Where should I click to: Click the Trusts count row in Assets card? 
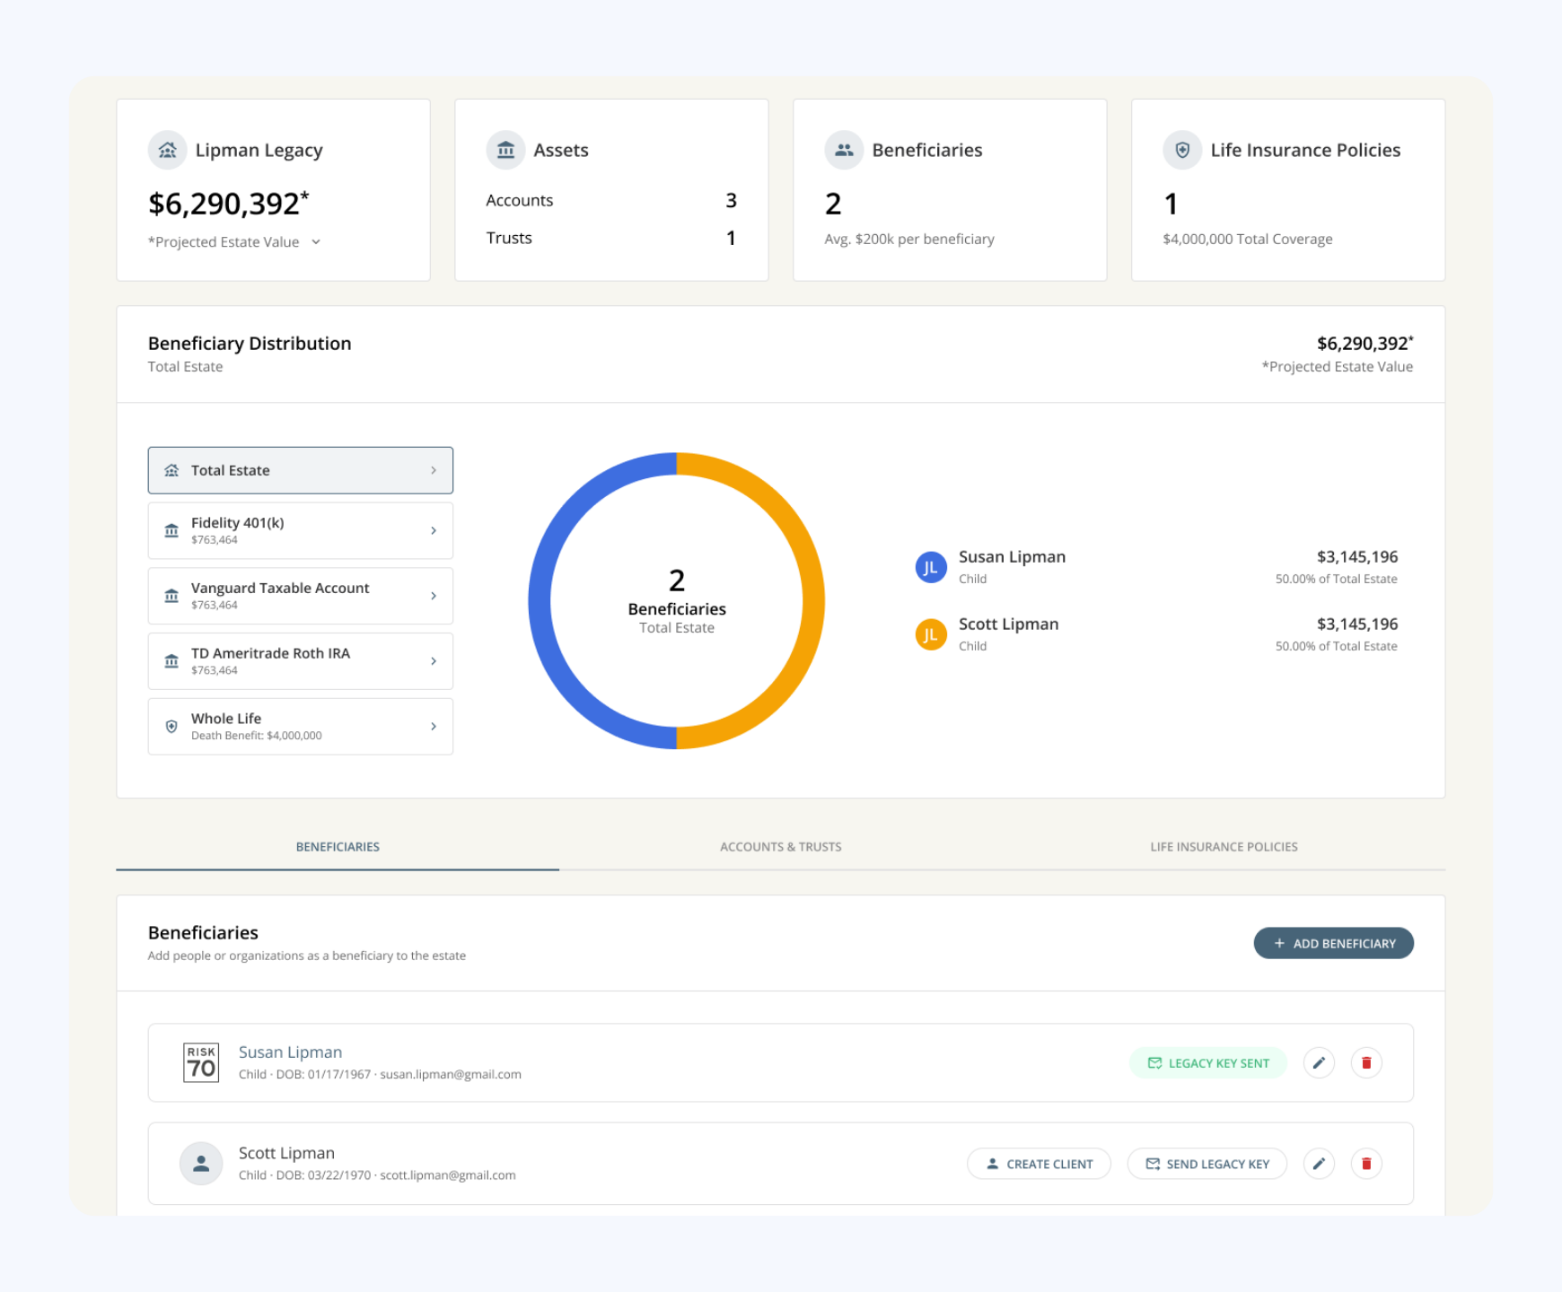pyautogui.click(x=611, y=239)
